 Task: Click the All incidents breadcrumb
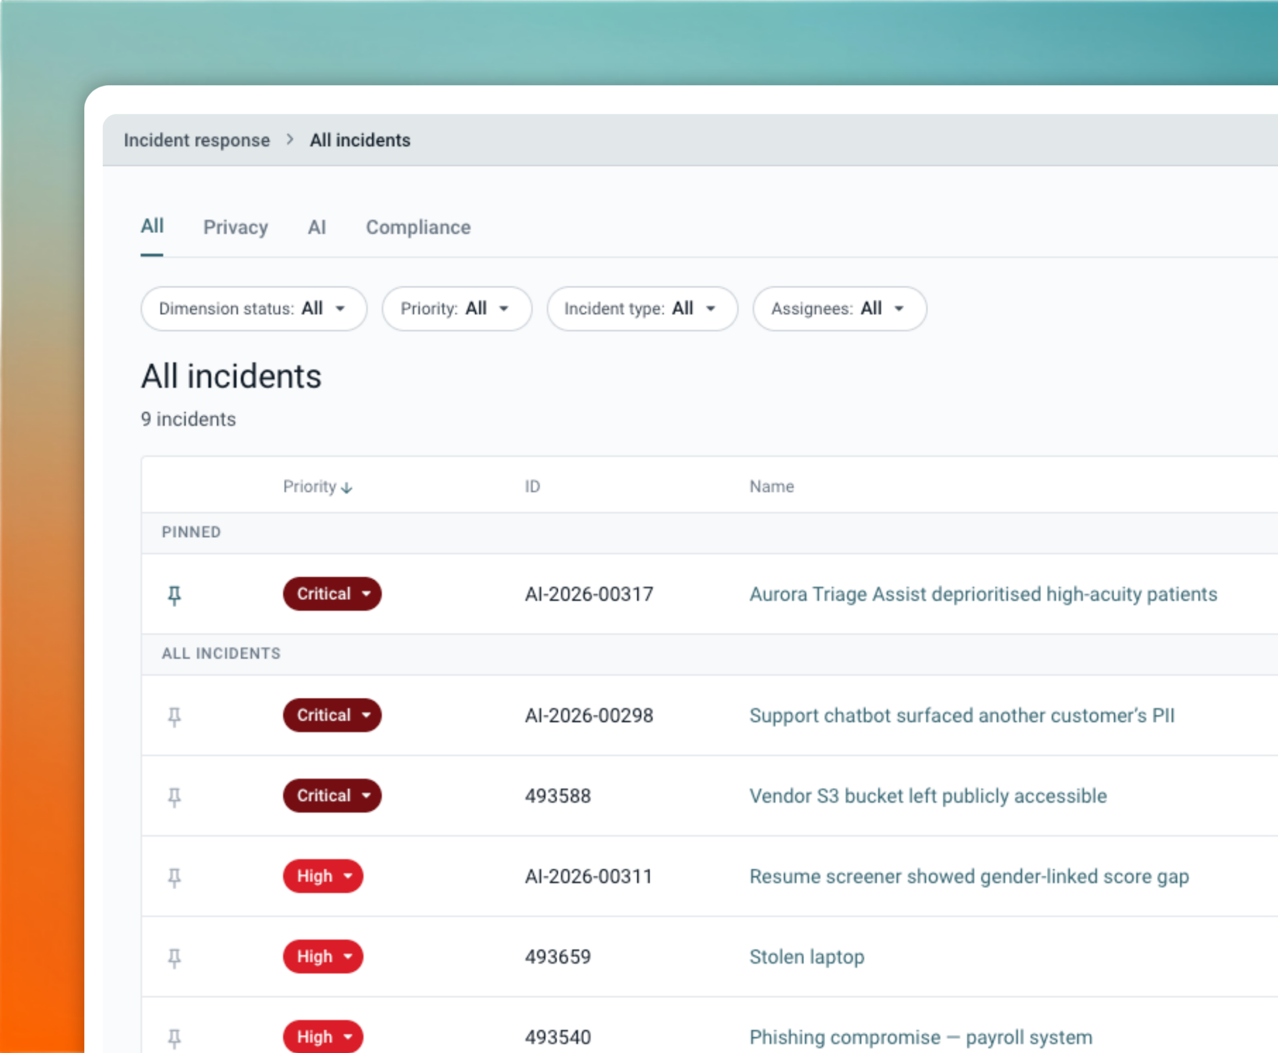360,140
